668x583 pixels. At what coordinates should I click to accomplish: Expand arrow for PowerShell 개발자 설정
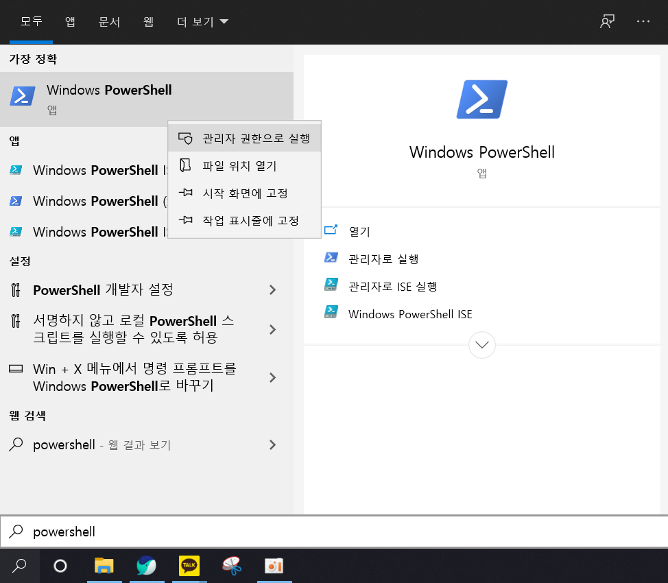click(x=273, y=290)
